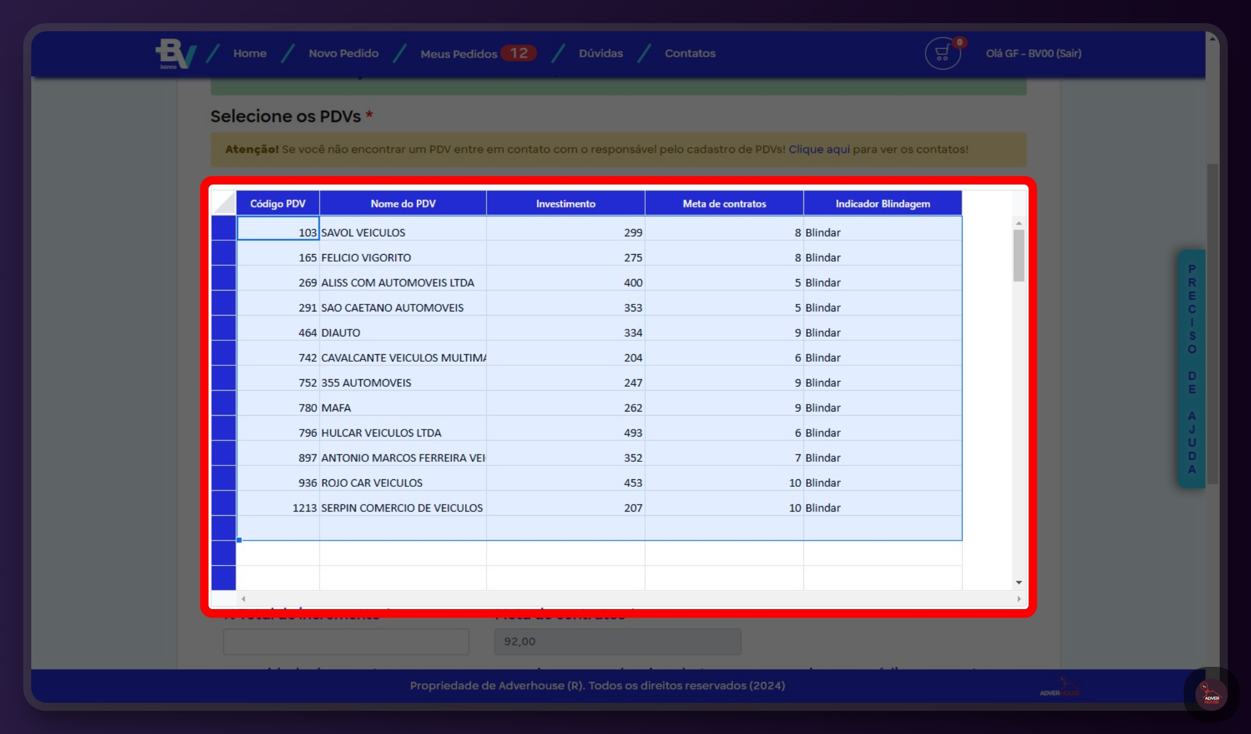Open the shopping cart icon
This screenshot has height=734, width=1251.
click(942, 54)
